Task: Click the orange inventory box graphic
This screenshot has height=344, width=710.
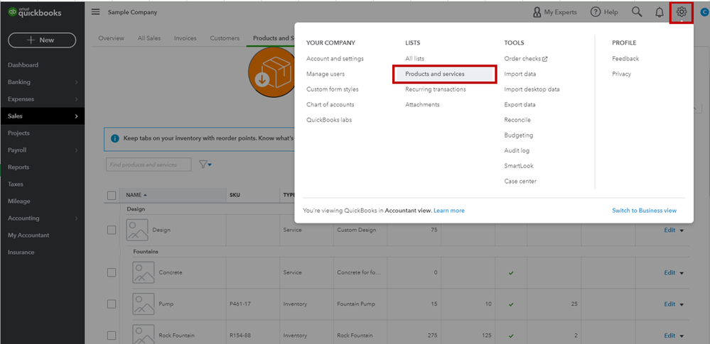Action: pos(271,72)
